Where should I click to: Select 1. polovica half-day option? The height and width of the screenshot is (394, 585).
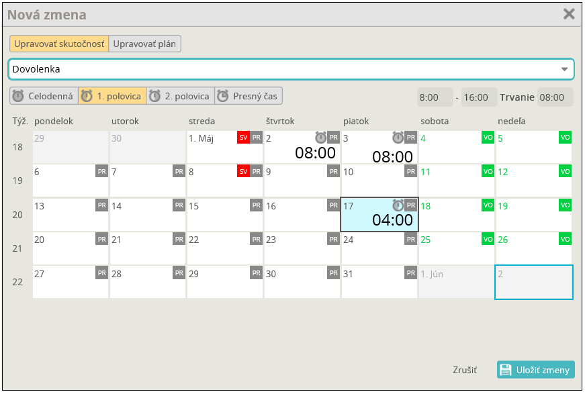(112, 96)
